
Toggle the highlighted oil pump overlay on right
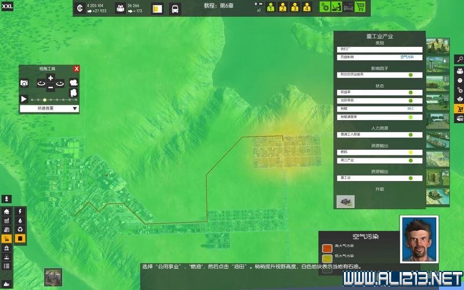point(459,110)
